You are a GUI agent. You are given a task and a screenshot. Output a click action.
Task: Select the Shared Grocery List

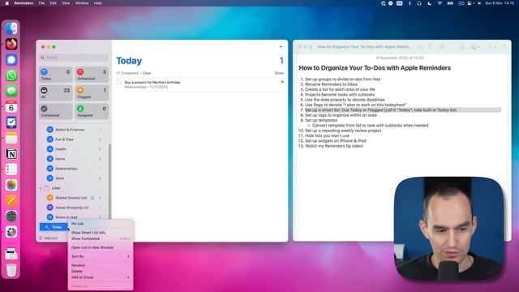point(74,198)
